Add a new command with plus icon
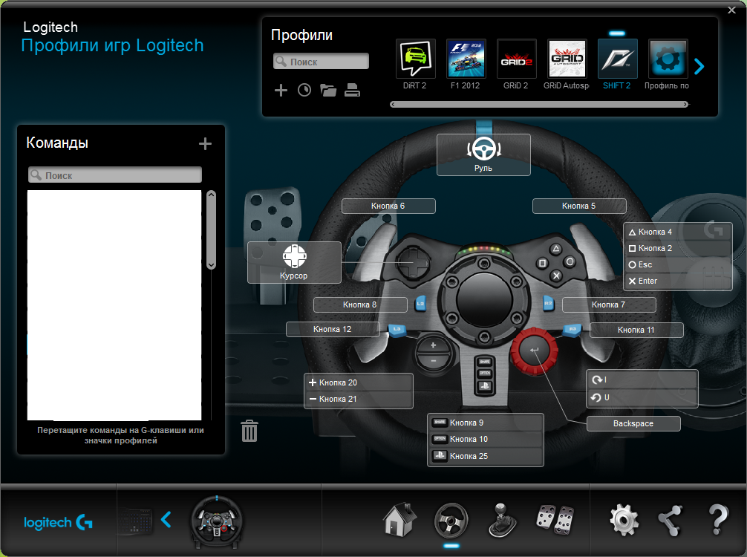Screen dimensions: 747x557 205,143
